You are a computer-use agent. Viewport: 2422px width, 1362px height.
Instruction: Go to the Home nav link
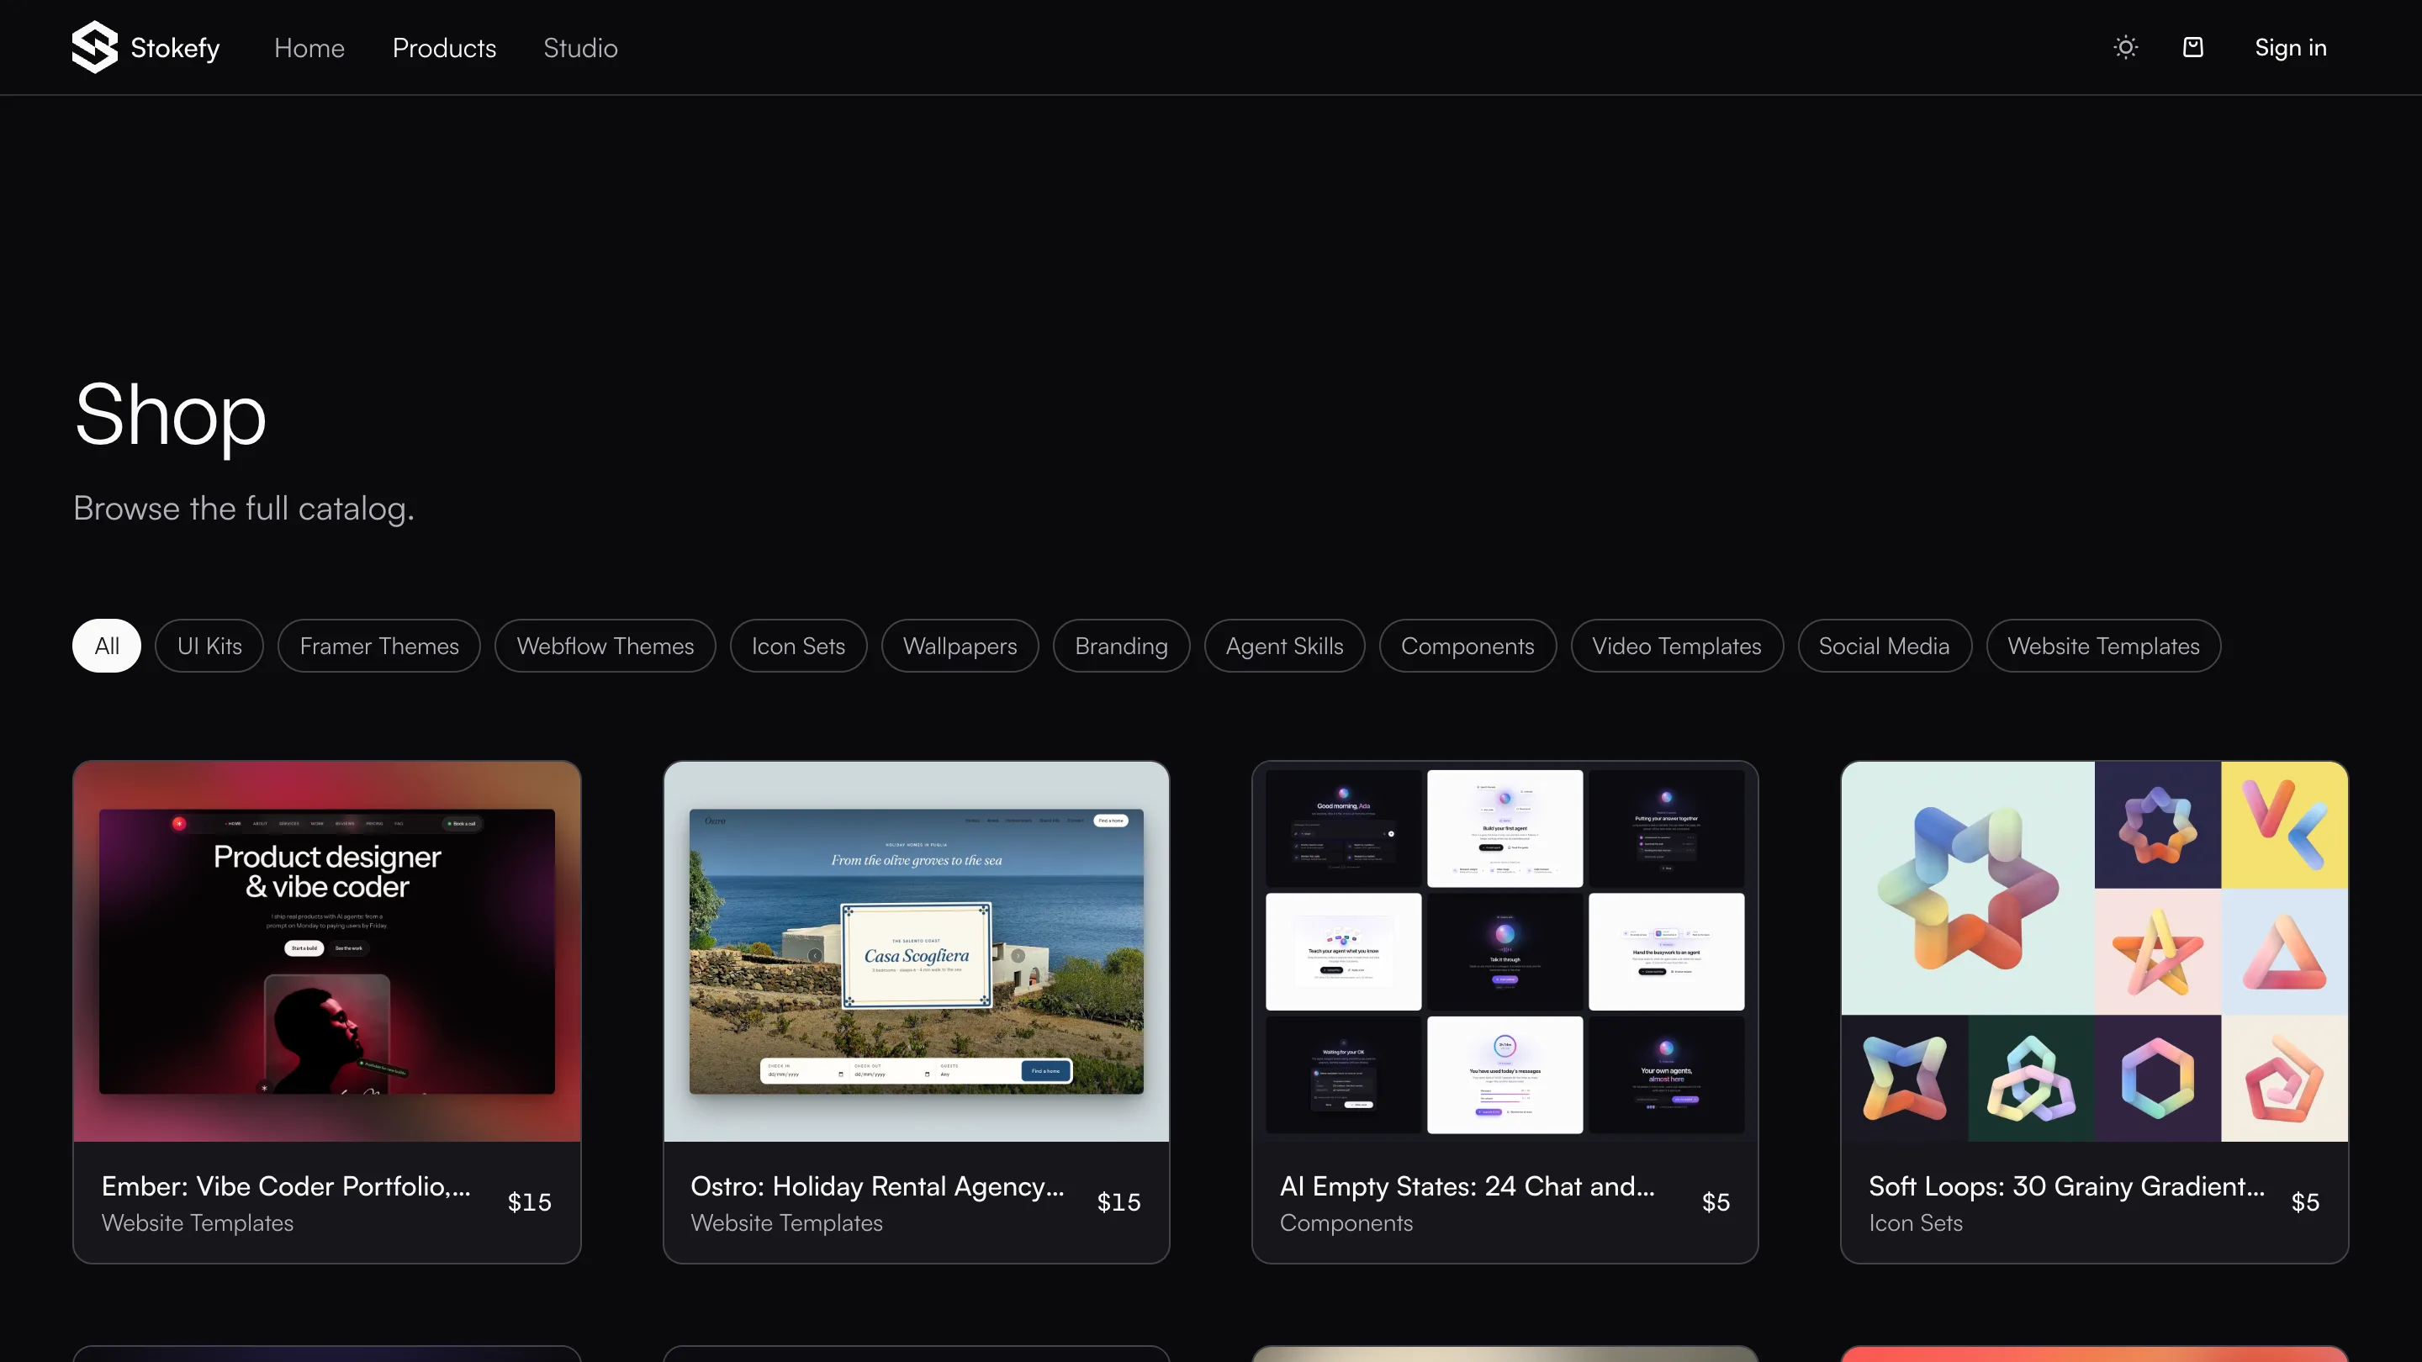pos(309,48)
